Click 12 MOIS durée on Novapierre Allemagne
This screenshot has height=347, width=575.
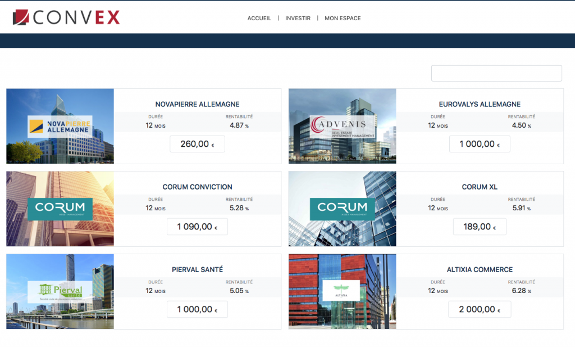pos(156,125)
